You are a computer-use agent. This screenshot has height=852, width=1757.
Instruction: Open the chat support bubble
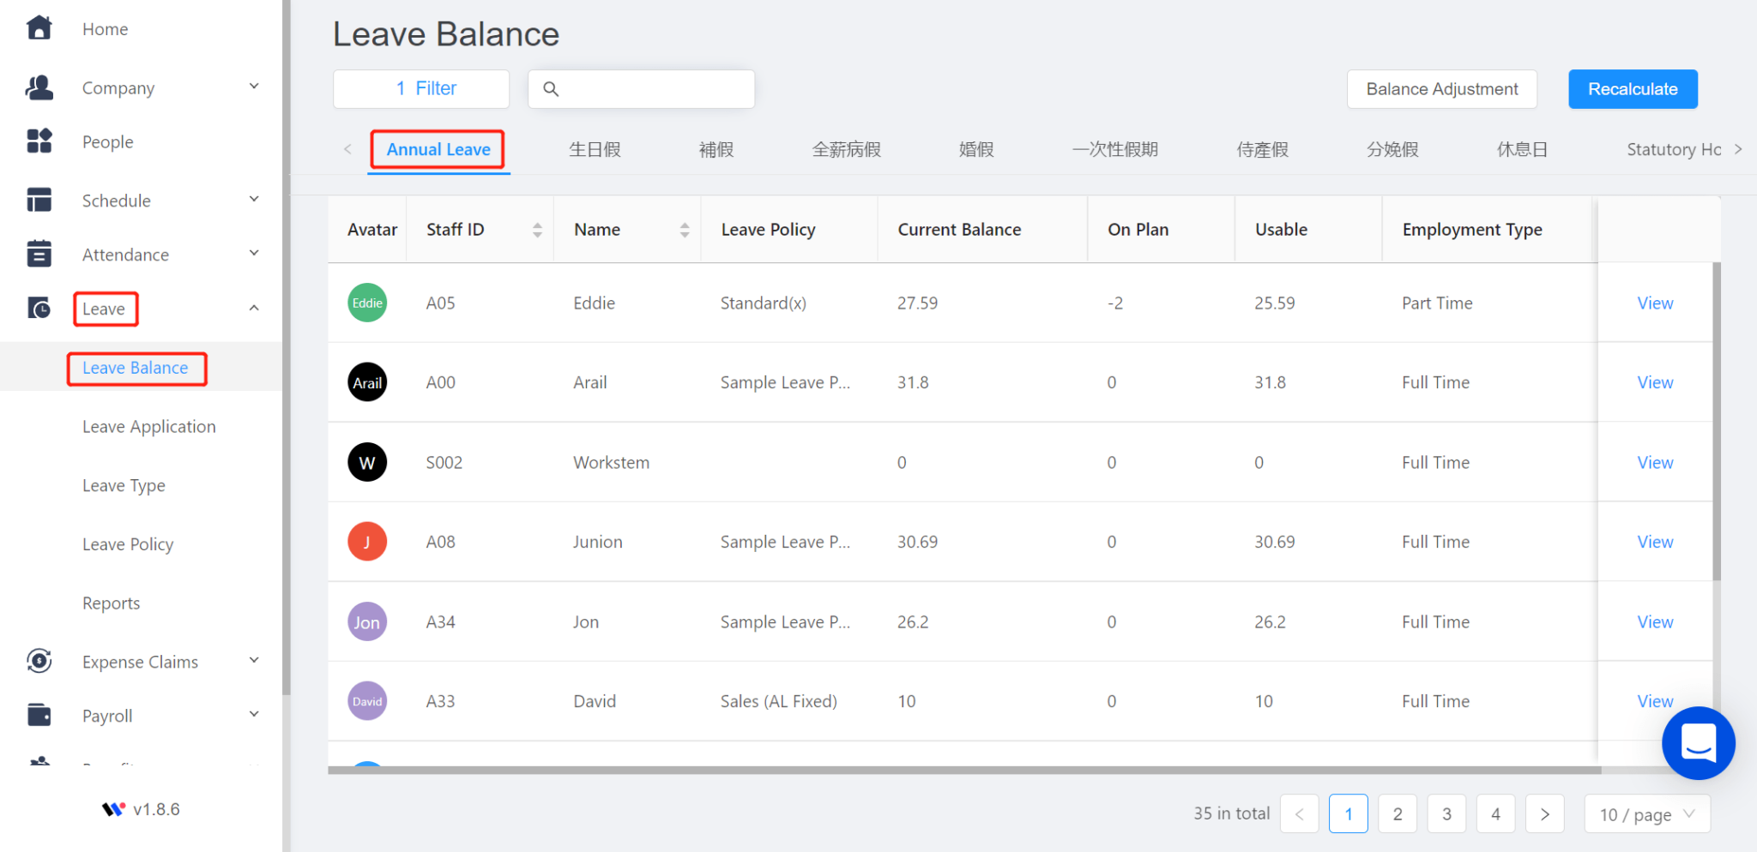click(1697, 742)
